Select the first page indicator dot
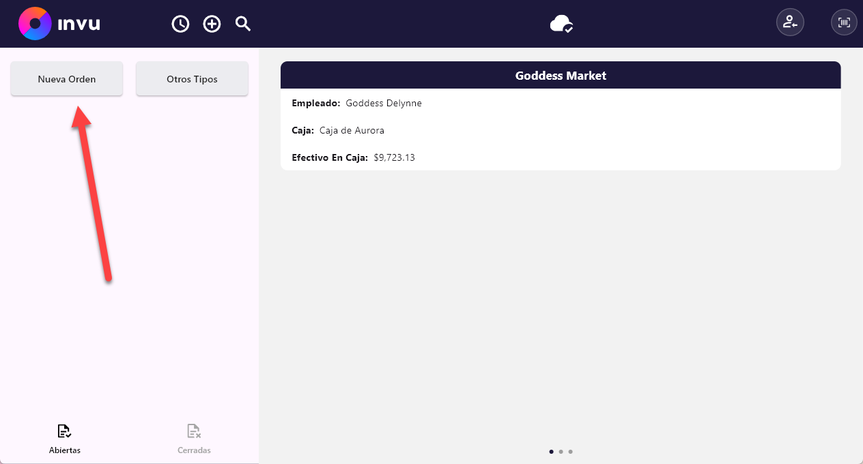This screenshot has width=863, height=464. (x=552, y=451)
